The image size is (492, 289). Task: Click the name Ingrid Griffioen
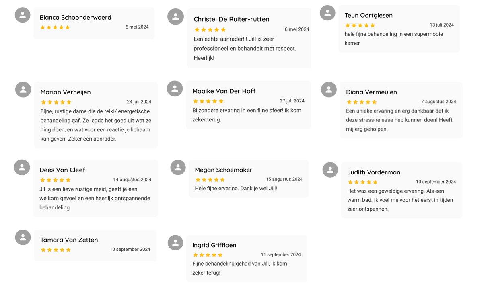tap(214, 245)
